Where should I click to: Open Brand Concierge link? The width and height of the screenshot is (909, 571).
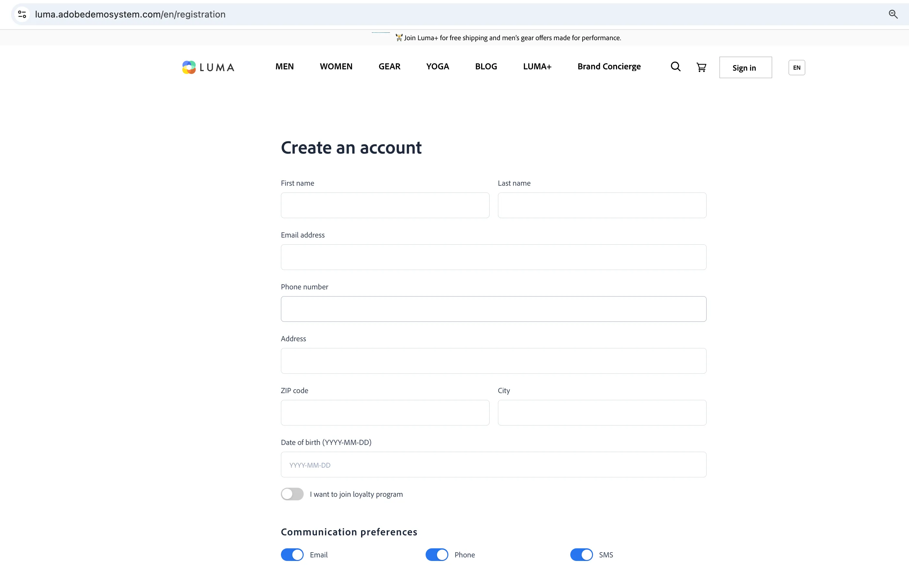coord(609,66)
